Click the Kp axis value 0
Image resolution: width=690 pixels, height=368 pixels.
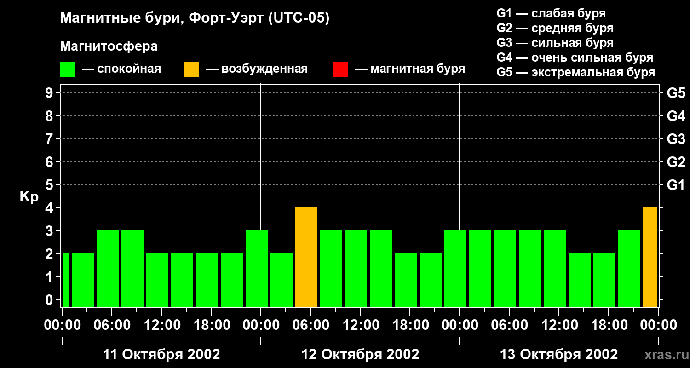[x=50, y=300]
